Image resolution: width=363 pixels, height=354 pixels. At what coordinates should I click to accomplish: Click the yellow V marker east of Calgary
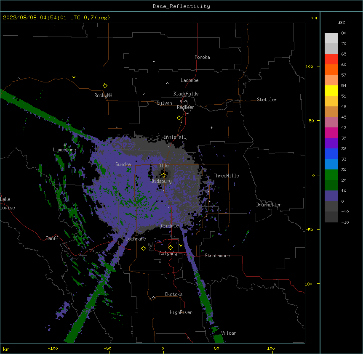coord(181,246)
